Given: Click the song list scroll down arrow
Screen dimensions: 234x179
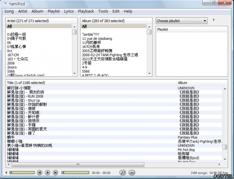Looking at the screenshot, I should (225, 159).
